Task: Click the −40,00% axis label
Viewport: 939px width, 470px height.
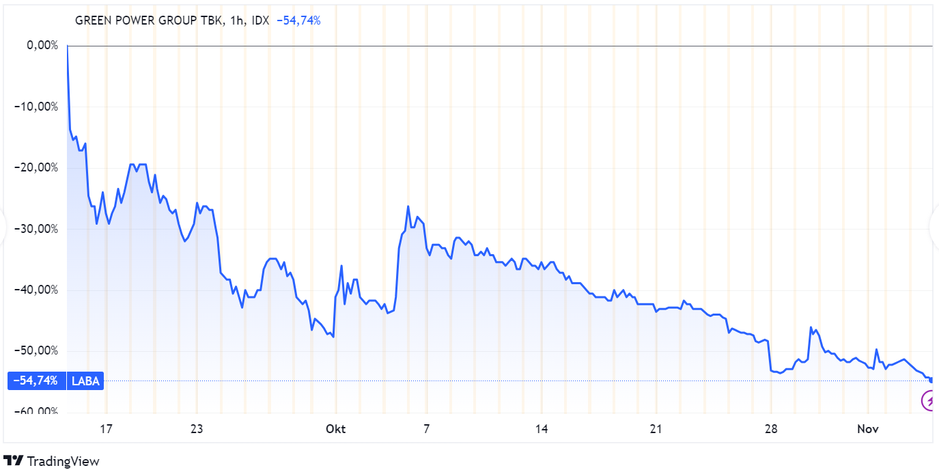Action: click(38, 290)
